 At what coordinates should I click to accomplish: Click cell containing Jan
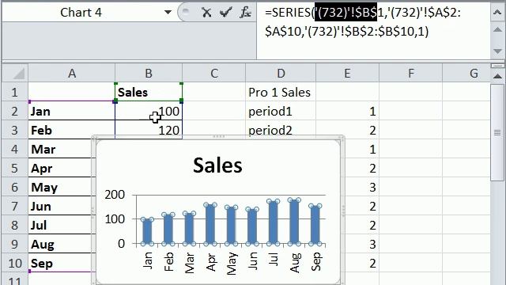[x=72, y=111]
